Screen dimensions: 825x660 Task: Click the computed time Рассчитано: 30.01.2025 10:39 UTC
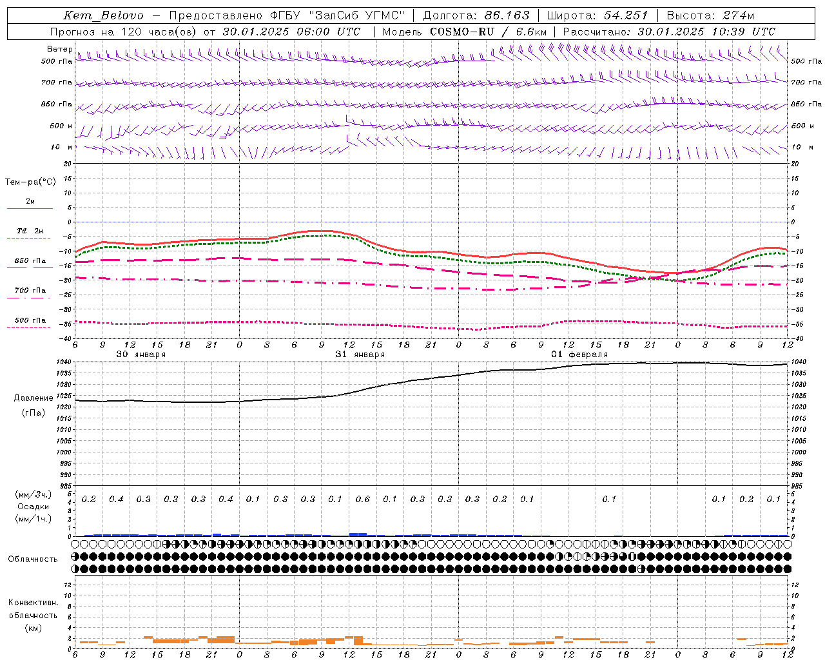pos(669,32)
